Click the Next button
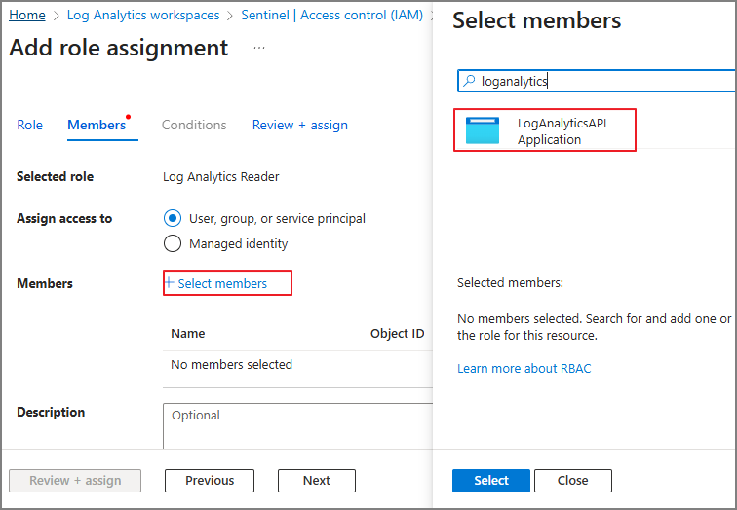 tap(317, 481)
